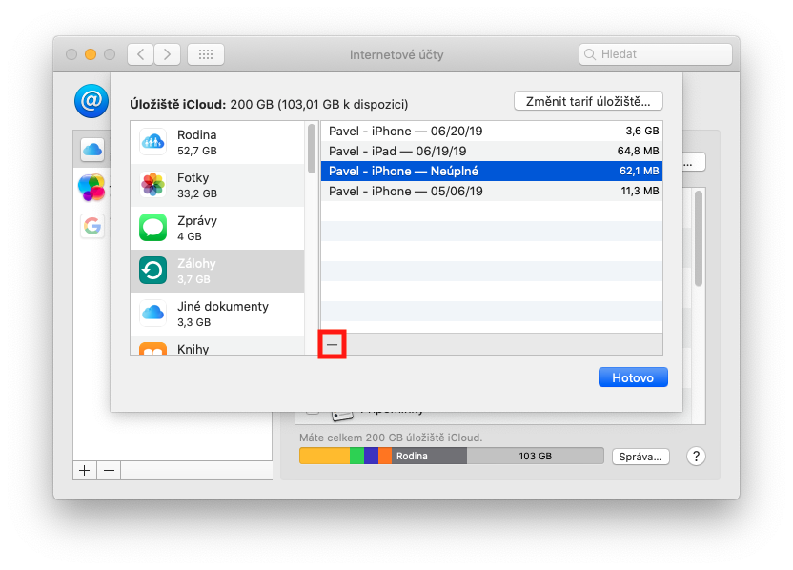Select the Zprávy messages icon
Screen dimensions: 793x570
click(x=152, y=228)
